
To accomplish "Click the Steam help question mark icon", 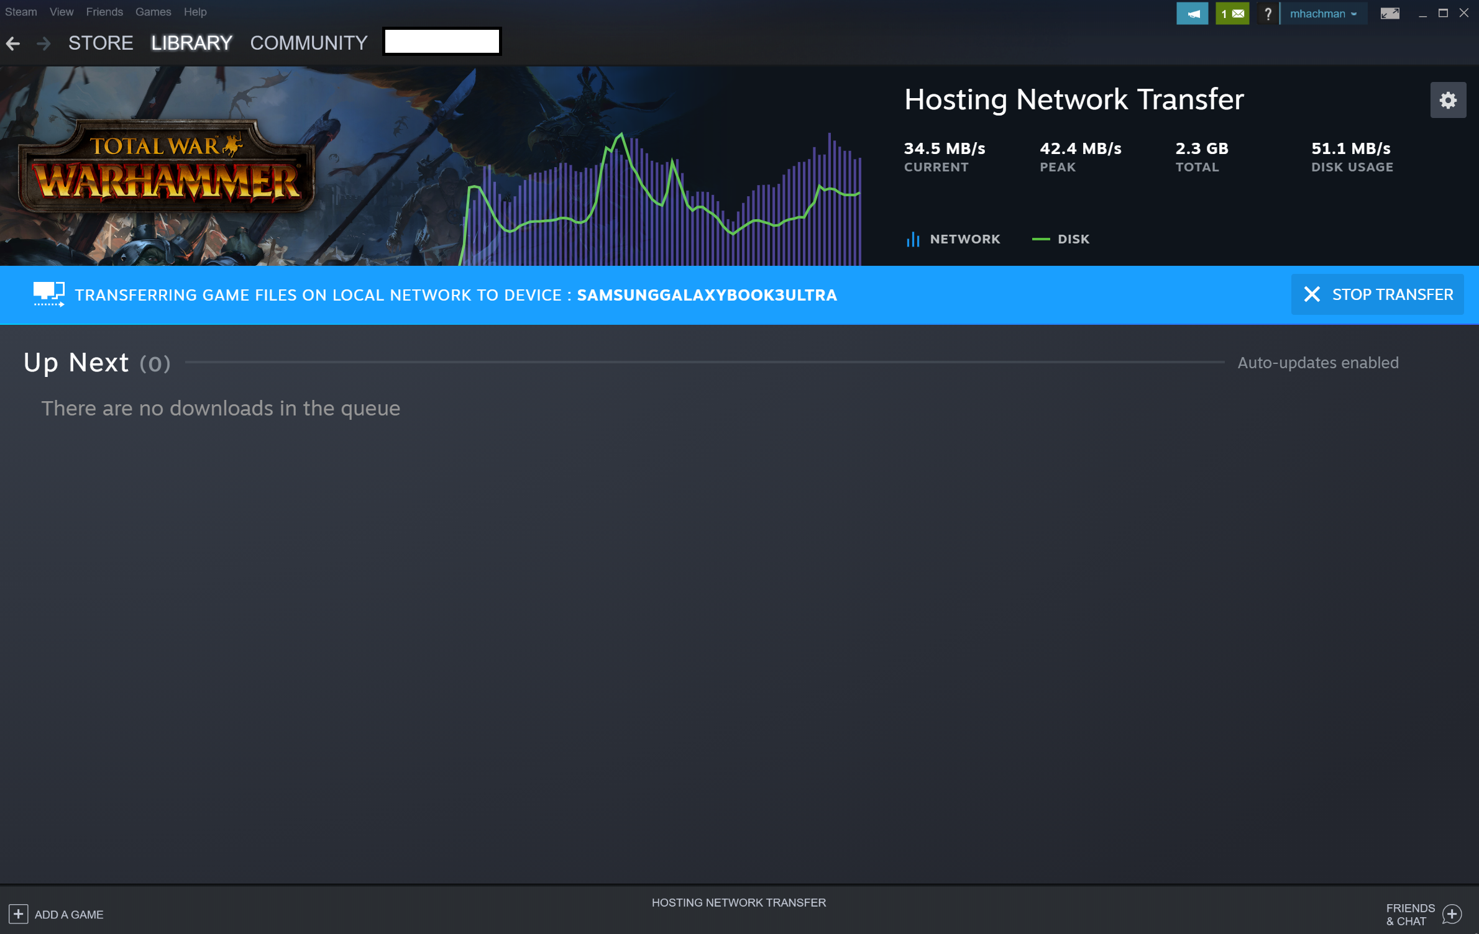I will click(x=1267, y=12).
